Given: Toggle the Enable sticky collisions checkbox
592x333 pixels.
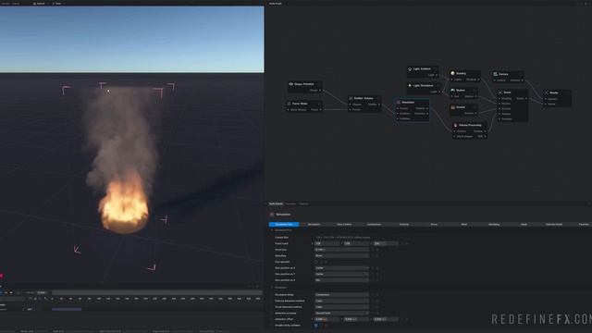Looking at the screenshot, I should pyautogui.click(x=316, y=325).
